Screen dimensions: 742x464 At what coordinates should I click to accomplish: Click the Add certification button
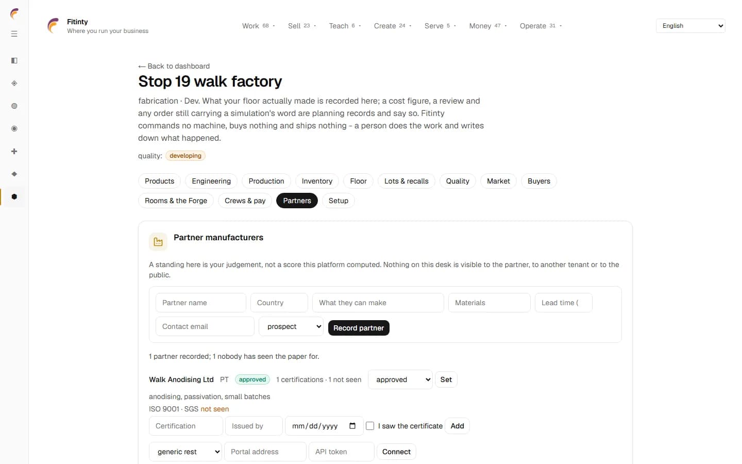point(457,426)
